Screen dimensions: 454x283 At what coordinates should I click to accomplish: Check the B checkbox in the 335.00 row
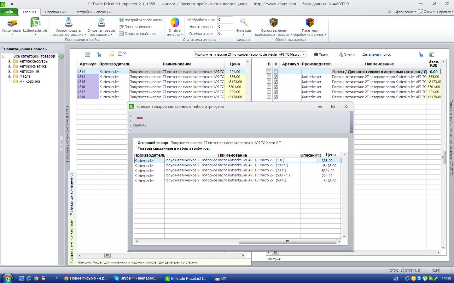coord(269,77)
